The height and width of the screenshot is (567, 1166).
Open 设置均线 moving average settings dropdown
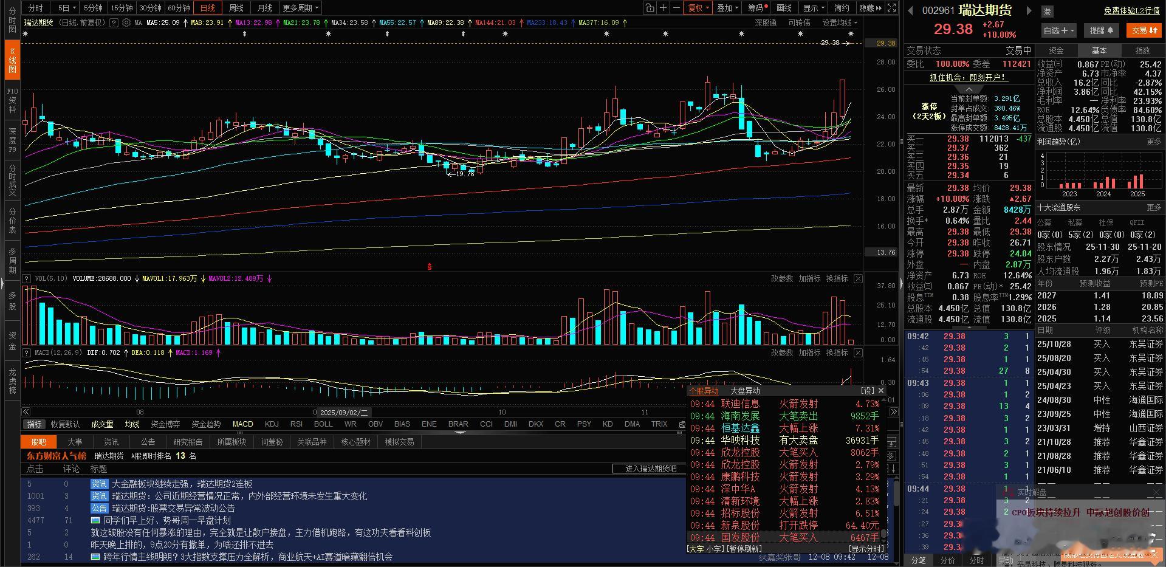[840, 22]
